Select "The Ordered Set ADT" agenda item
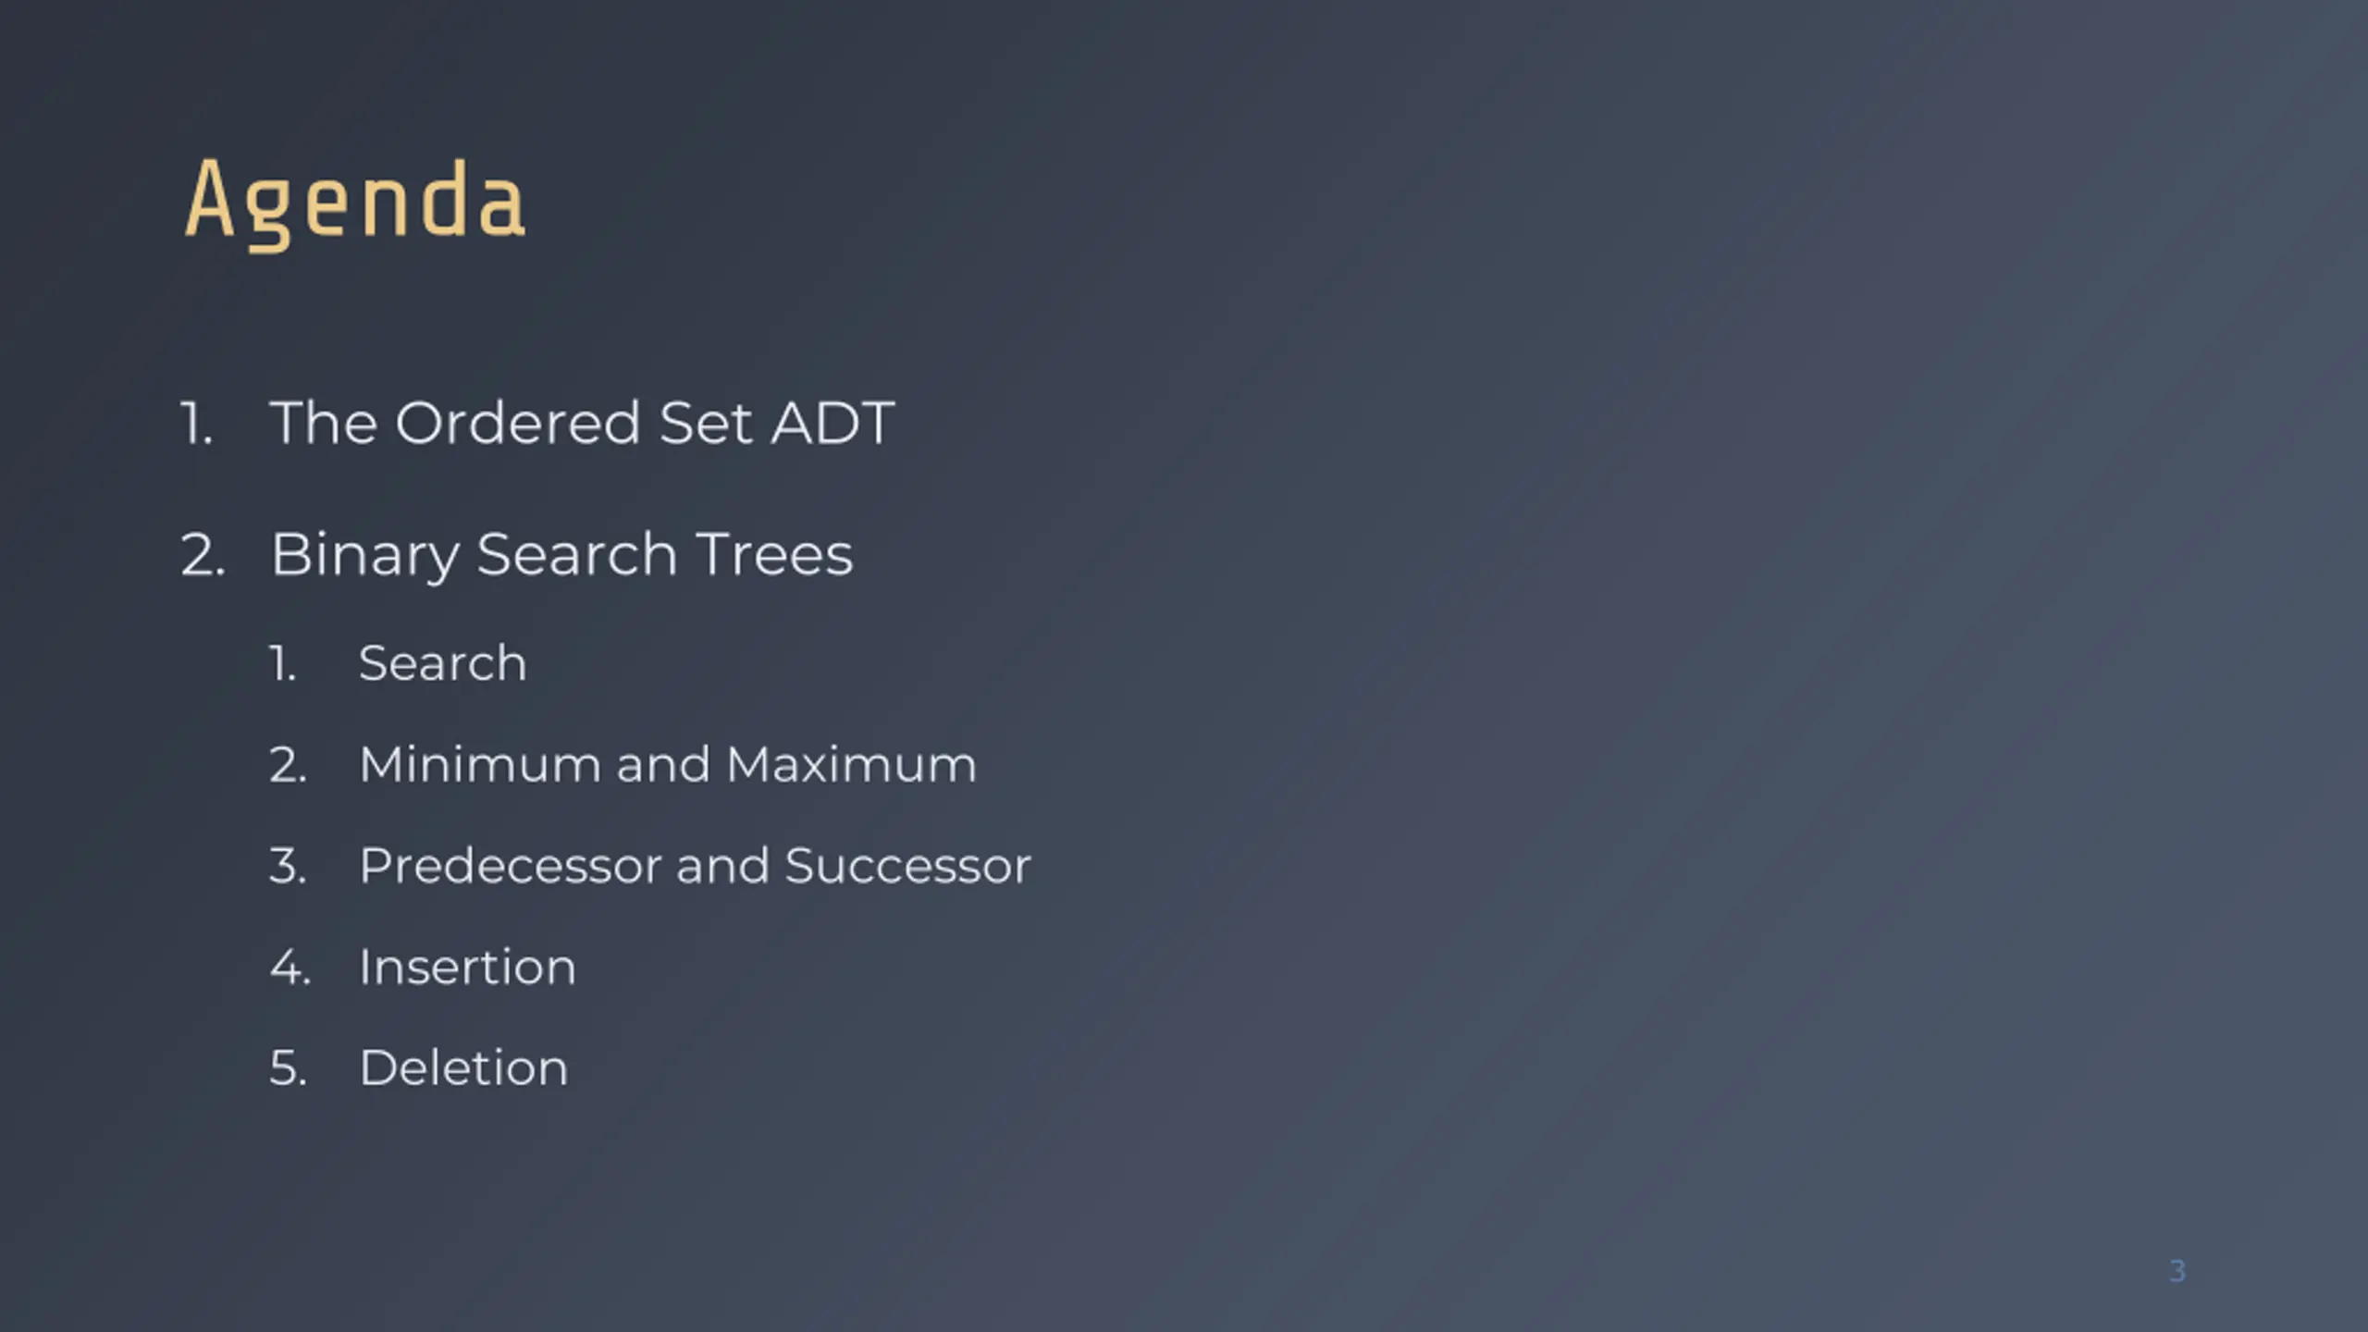This screenshot has height=1332, width=2368. tap(582, 423)
